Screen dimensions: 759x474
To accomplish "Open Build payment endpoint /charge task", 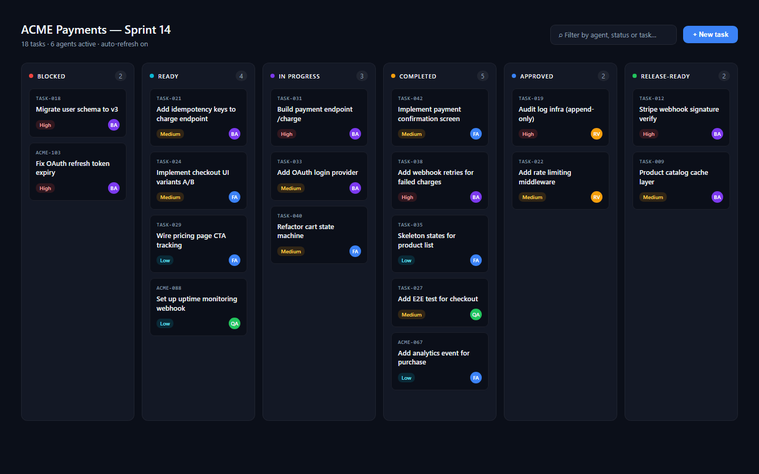I will pyautogui.click(x=319, y=117).
